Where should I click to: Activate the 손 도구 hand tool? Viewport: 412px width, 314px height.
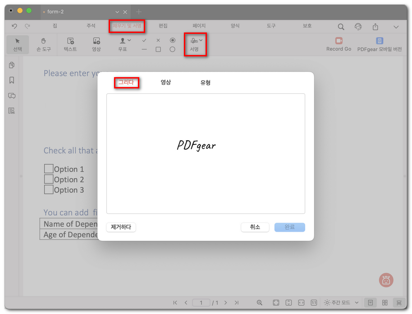[44, 45]
